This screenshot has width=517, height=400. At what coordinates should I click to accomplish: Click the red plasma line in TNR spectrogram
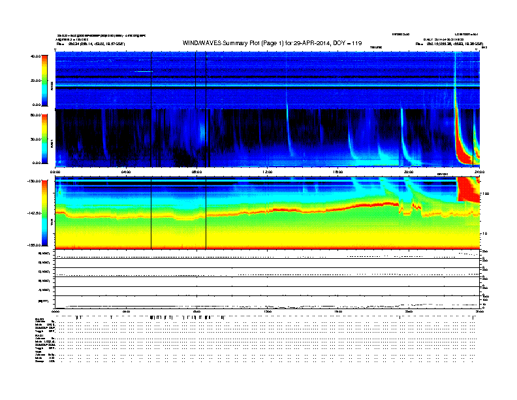(x=267, y=210)
